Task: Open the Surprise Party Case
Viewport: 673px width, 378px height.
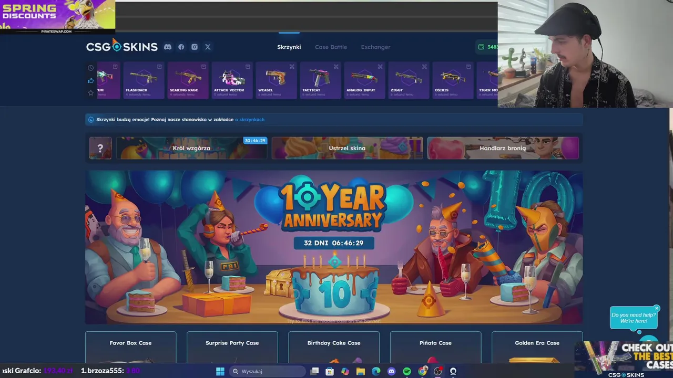Action: (x=232, y=347)
